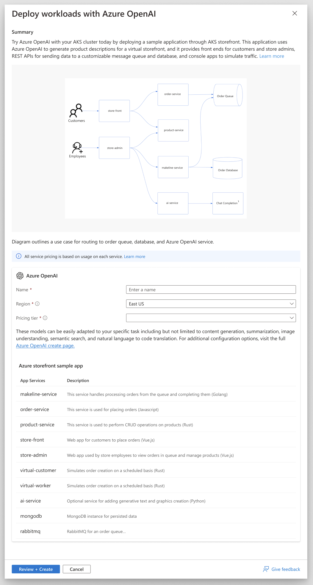Click the store-front box in diagram
This screenshot has height=585, width=313.
115,111
